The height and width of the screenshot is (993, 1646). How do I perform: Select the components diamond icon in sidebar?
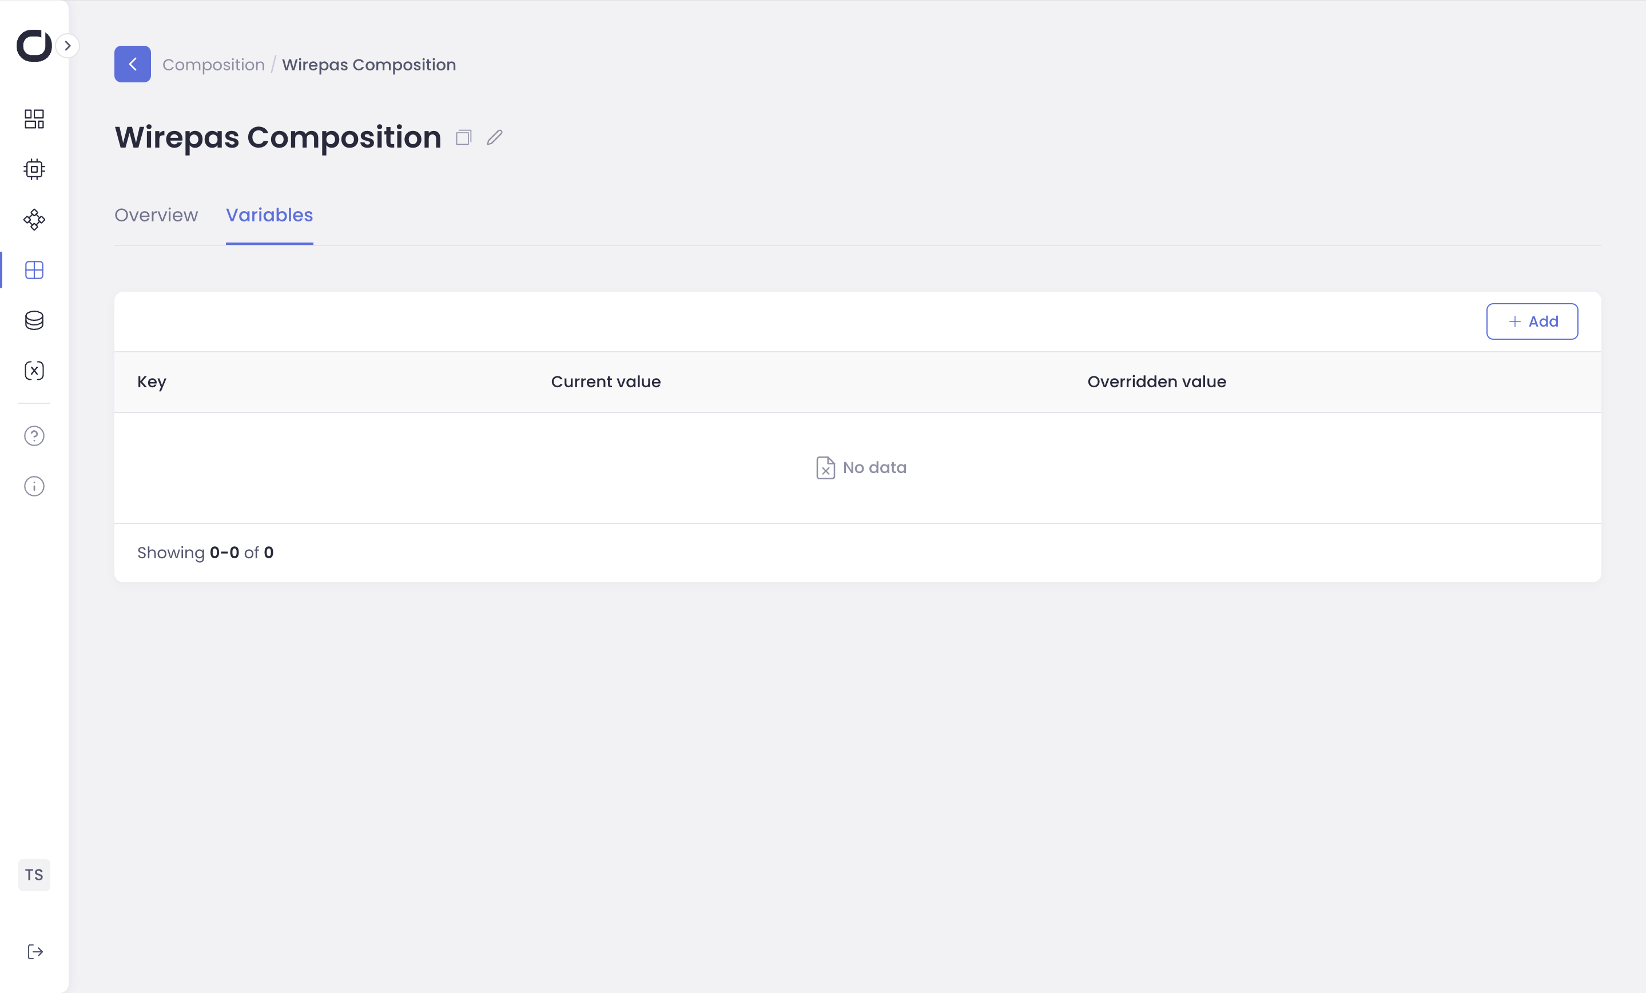[x=34, y=220]
